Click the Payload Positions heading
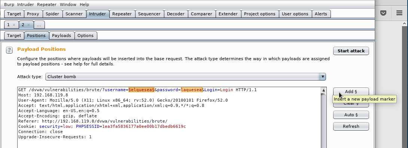The height and width of the screenshot is (148, 408). [x=42, y=49]
